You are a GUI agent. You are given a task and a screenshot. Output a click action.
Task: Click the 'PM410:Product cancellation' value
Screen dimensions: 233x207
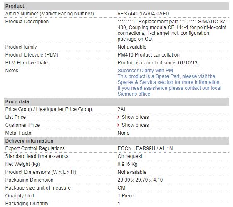[149, 55]
